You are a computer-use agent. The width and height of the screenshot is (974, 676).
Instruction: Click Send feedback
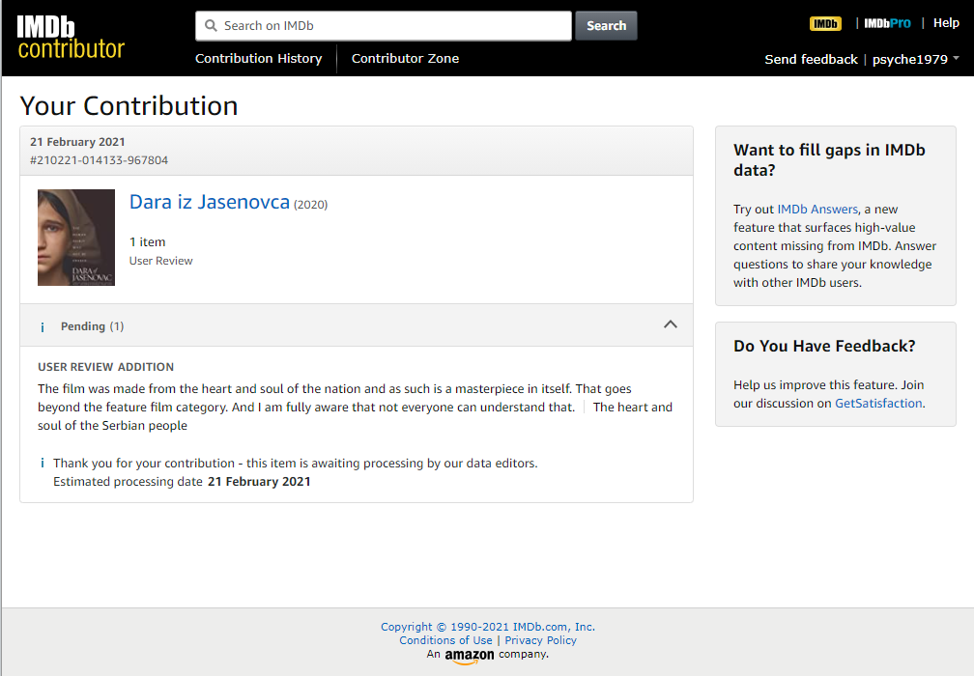pos(811,60)
